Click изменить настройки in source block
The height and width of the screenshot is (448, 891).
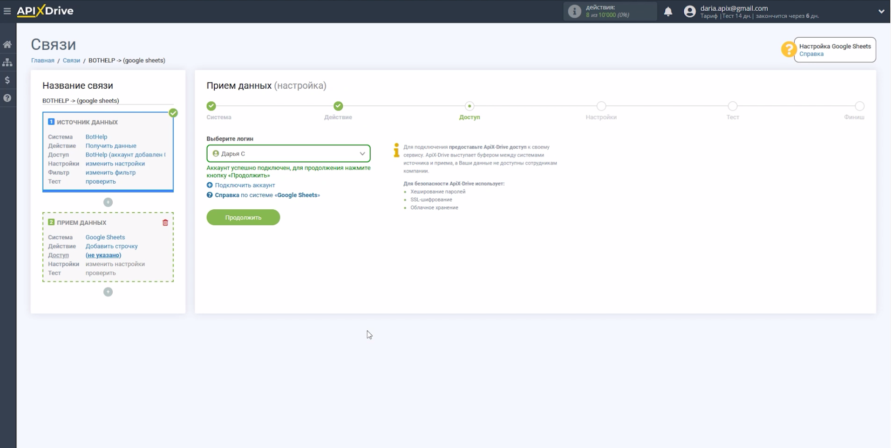pyautogui.click(x=115, y=164)
